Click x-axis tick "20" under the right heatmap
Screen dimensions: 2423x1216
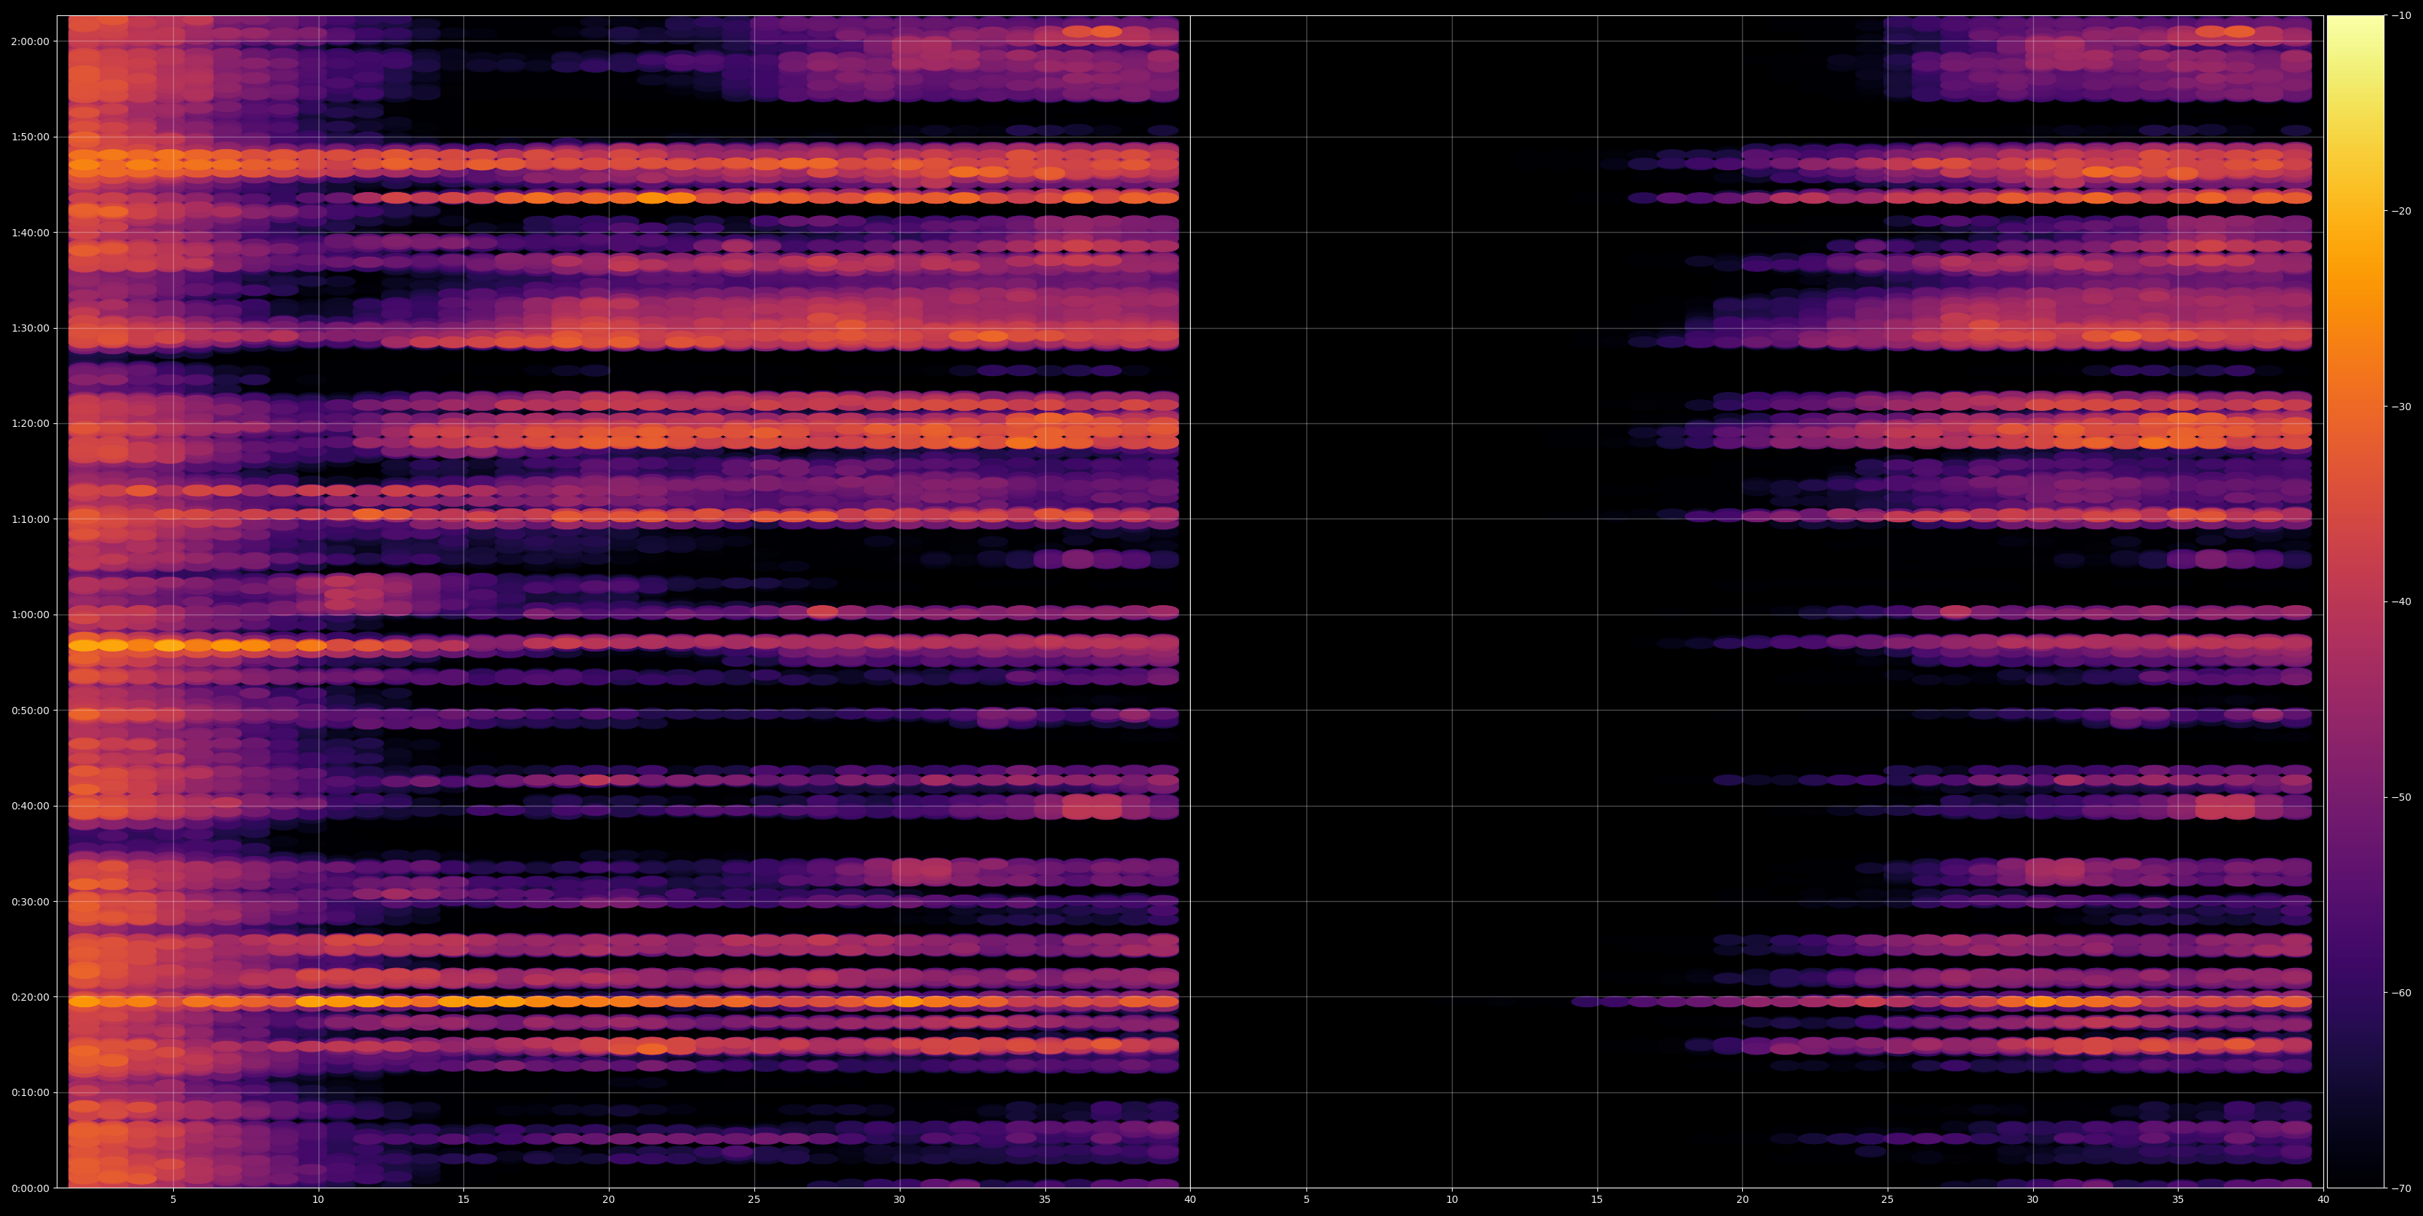click(x=1742, y=1200)
